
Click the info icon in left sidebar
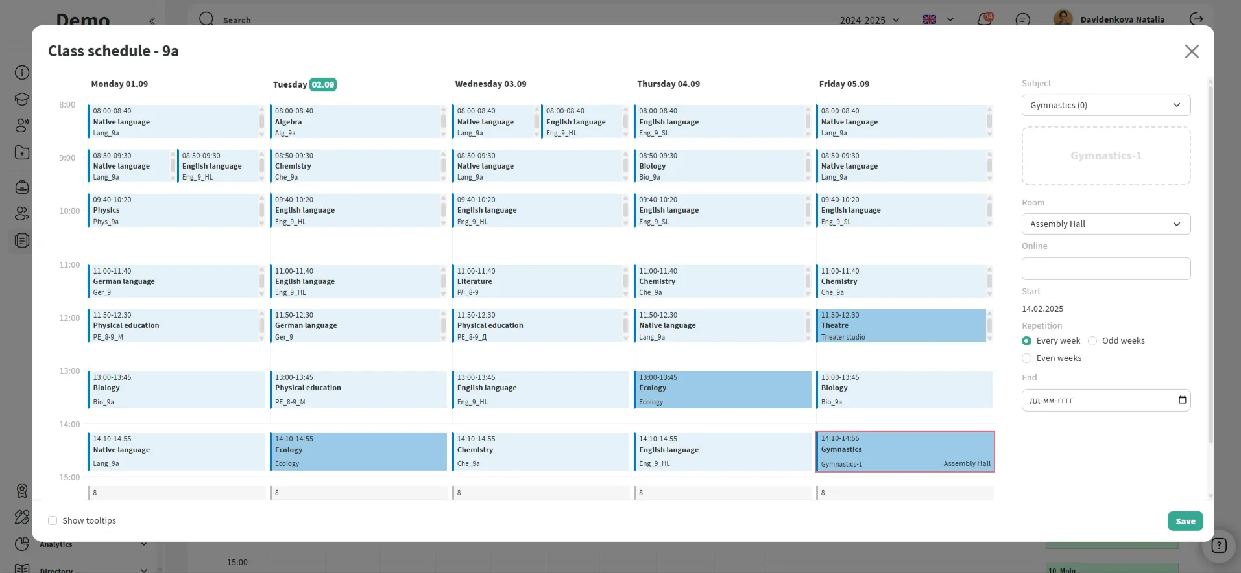pos(22,73)
